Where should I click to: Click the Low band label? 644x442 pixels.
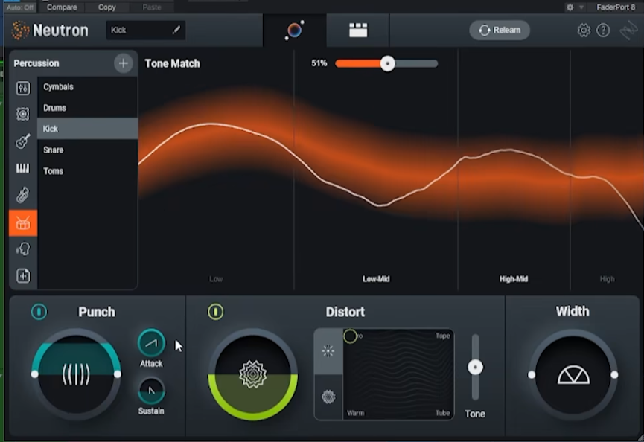[x=216, y=279]
